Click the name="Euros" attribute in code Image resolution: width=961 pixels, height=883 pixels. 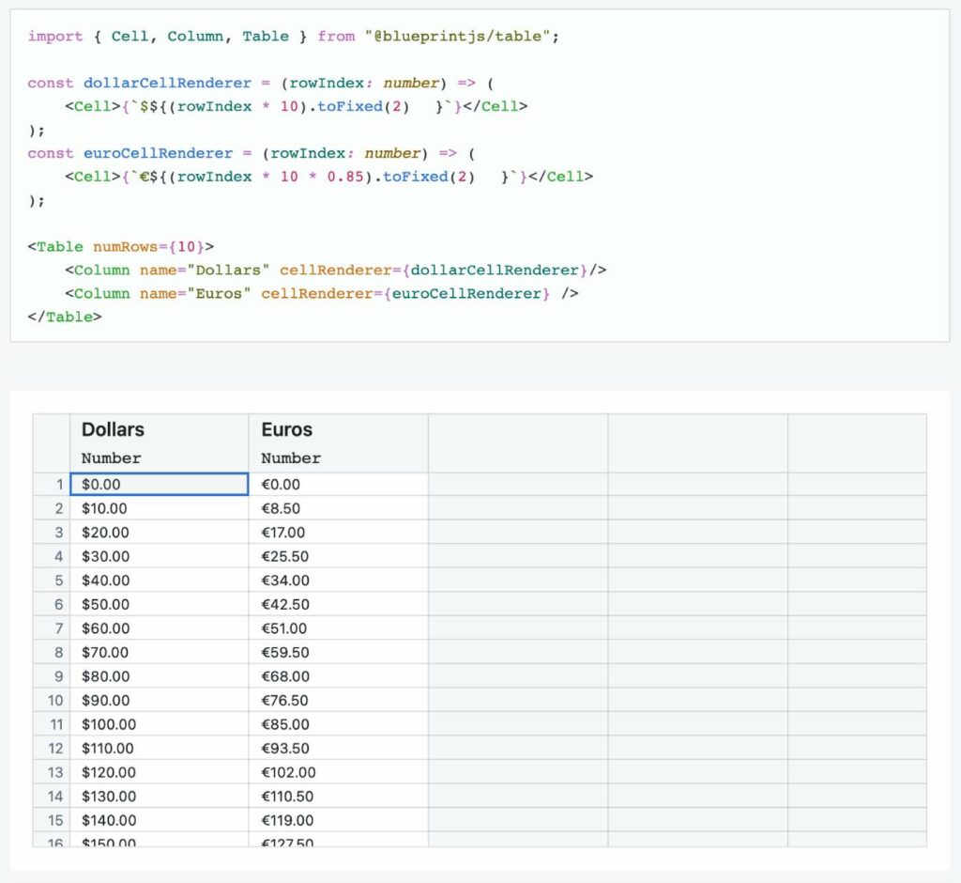pyautogui.click(x=195, y=293)
